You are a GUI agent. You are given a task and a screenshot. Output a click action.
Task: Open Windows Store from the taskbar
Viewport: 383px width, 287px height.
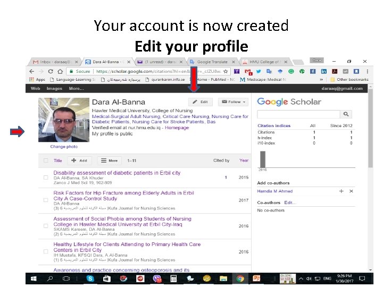coord(107,278)
